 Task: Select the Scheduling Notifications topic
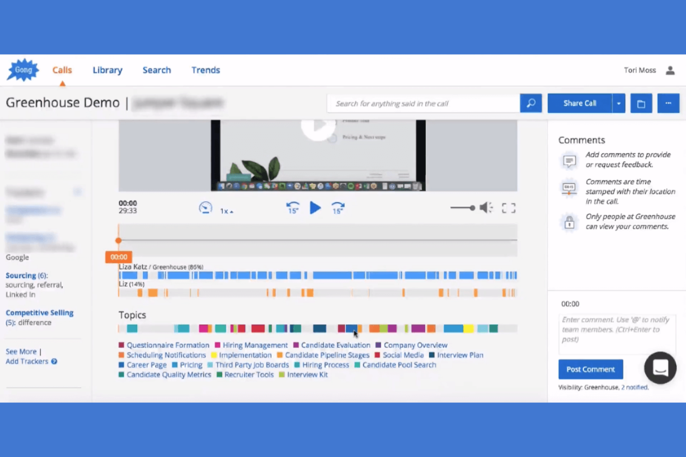tap(162, 355)
